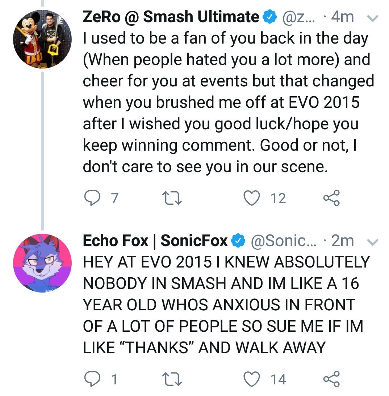Share SonicFox's tweet

(331, 379)
